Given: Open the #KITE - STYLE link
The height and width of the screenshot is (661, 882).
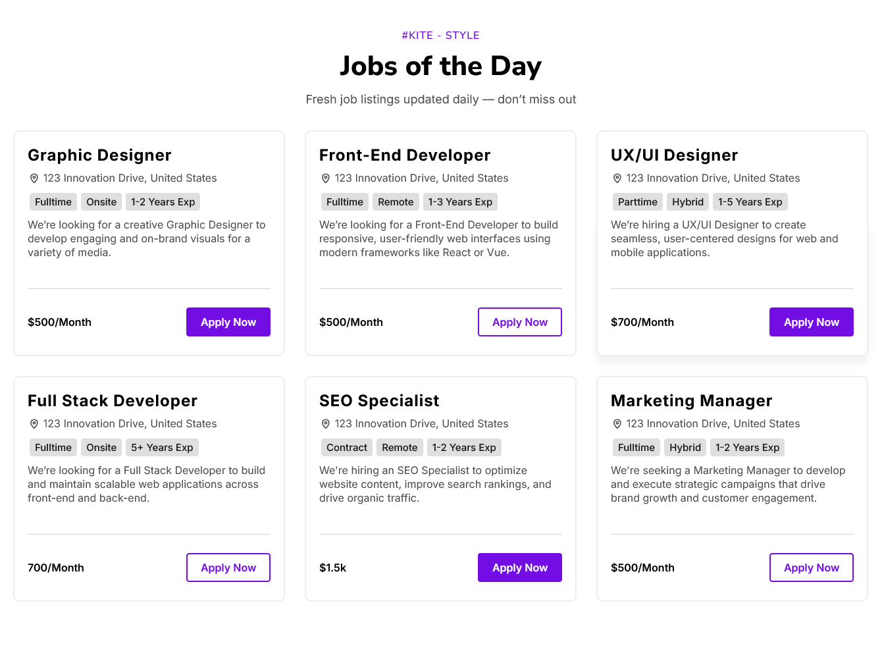Looking at the screenshot, I should coord(440,35).
